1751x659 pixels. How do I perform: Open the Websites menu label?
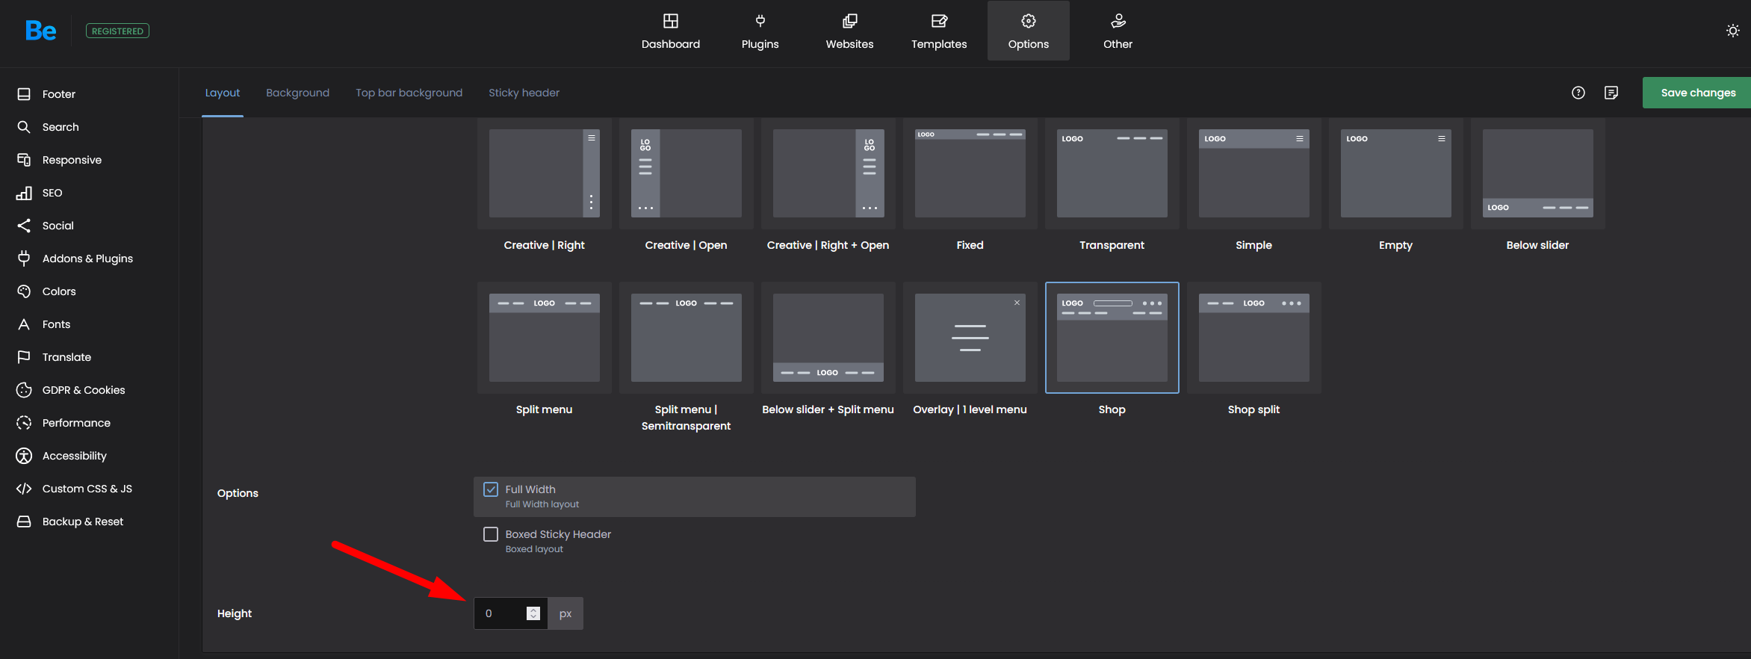click(x=849, y=44)
